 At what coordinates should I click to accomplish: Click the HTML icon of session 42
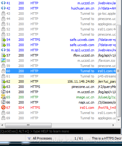coord(3,8)
